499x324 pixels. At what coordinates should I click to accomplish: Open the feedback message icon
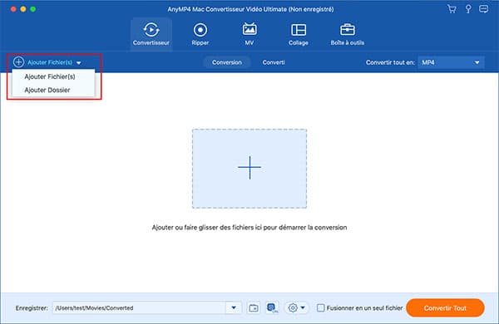tap(484, 9)
